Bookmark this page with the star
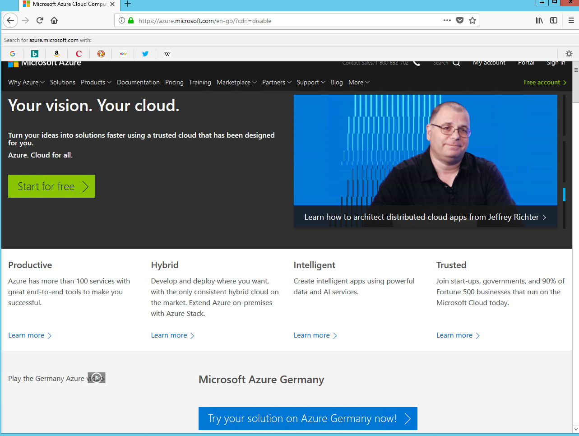 click(x=472, y=20)
